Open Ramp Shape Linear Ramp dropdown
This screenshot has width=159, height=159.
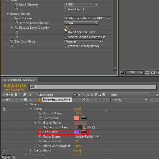point(87,136)
